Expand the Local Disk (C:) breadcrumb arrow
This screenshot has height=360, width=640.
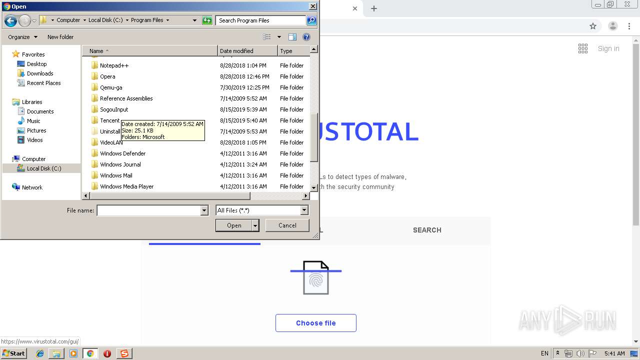[127, 20]
